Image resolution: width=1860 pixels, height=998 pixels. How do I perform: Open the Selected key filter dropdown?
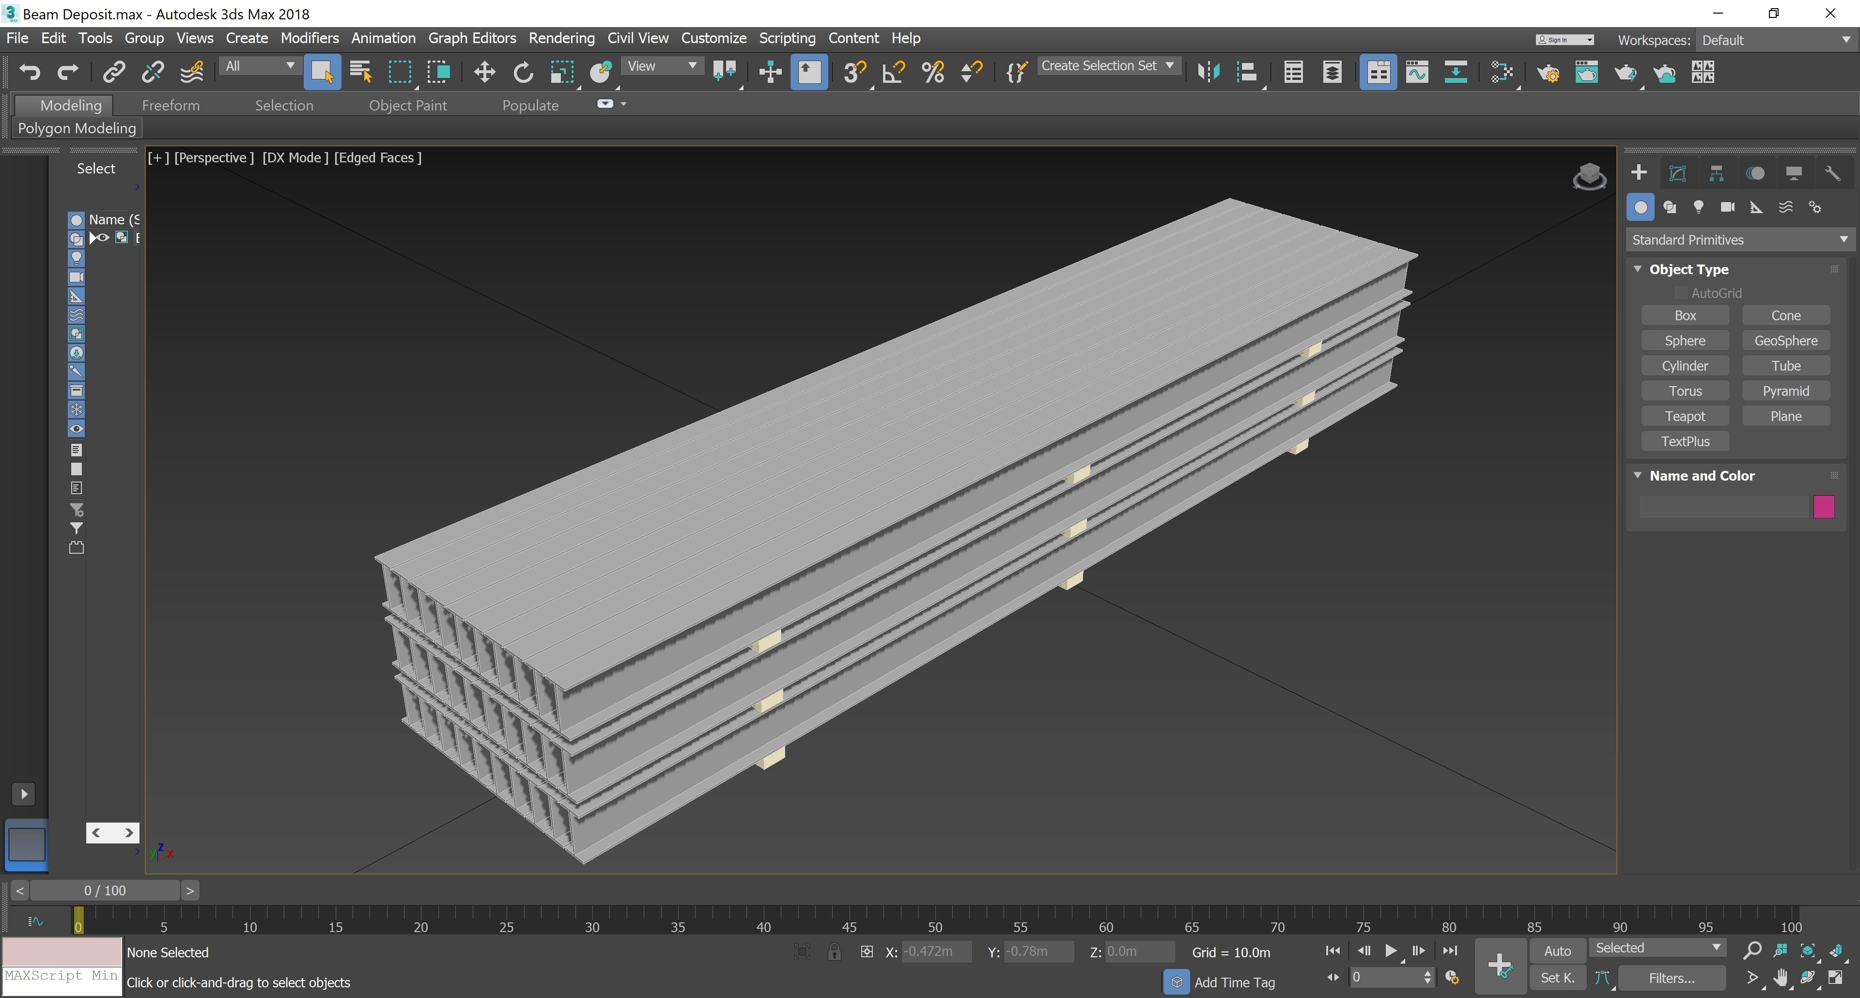click(x=1657, y=948)
